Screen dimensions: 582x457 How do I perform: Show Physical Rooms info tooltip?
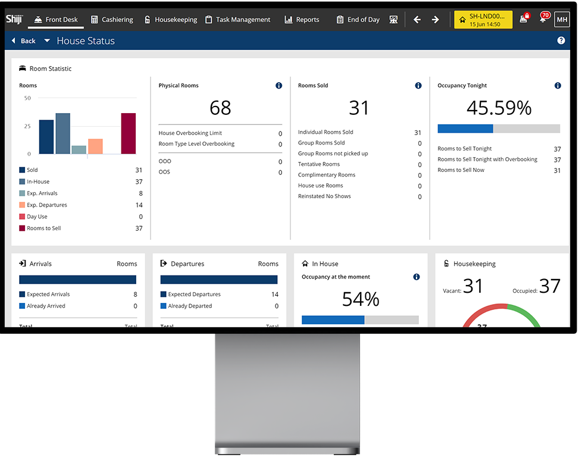coord(278,85)
